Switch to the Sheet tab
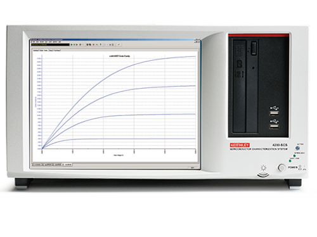This screenshot has height=237, width=317. coord(41,50)
